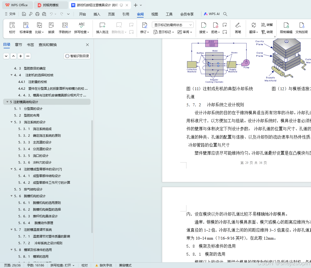Viewport: 311px width, 268px height.
Task: Switch to the 书签 pane tab
Action: [x=30, y=45]
